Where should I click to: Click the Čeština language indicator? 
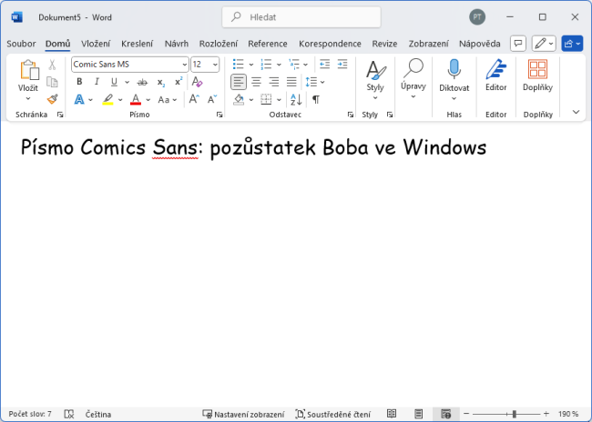(x=98, y=414)
